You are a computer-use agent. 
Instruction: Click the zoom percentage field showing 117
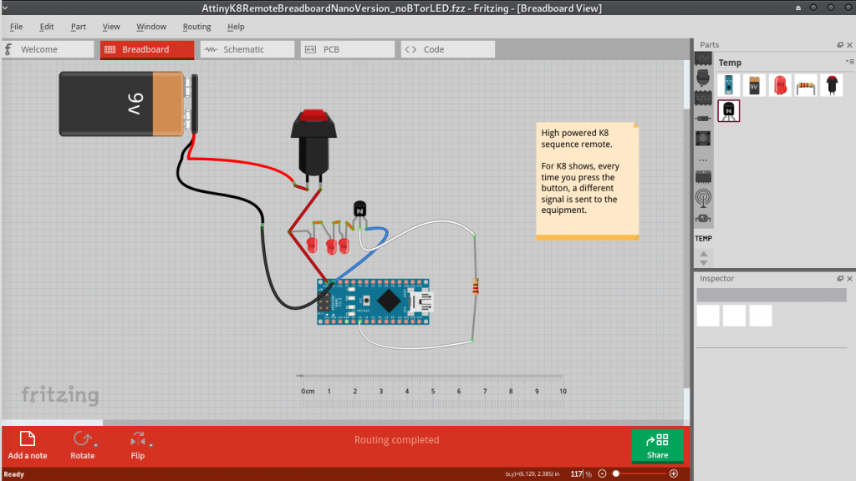[x=577, y=474]
